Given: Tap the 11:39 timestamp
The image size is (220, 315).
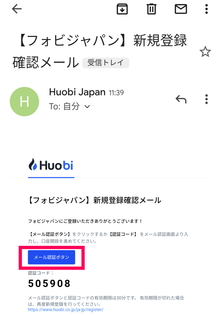Looking at the screenshot, I should coord(116,93).
